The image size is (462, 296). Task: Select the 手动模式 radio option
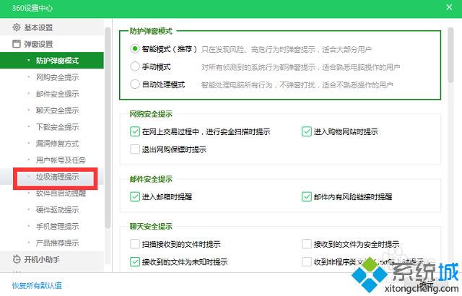point(134,66)
